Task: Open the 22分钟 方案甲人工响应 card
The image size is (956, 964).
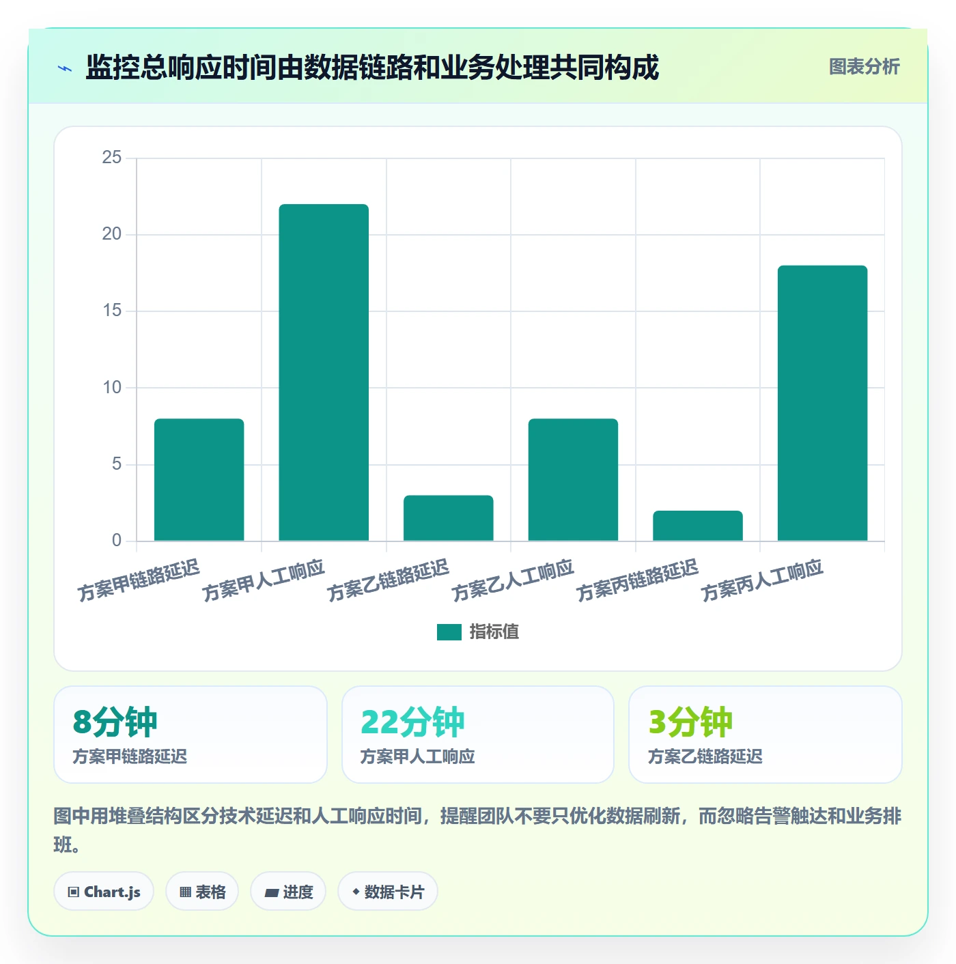Action: coord(478,735)
